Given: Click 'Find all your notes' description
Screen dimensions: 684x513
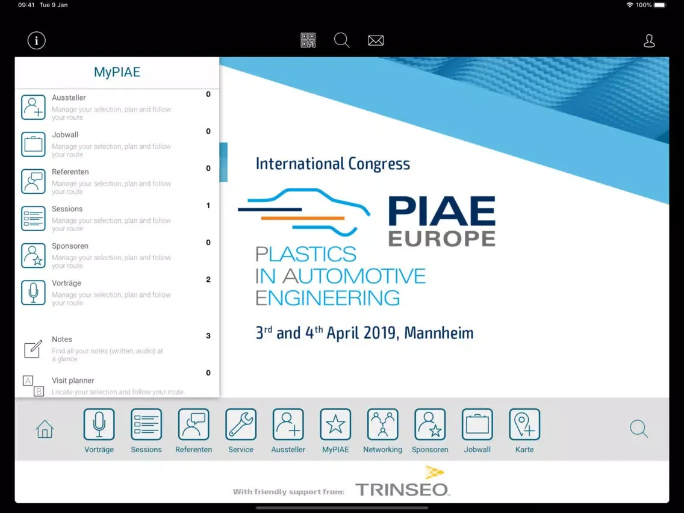Looking at the screenshot, I should (x=107, y=355).
